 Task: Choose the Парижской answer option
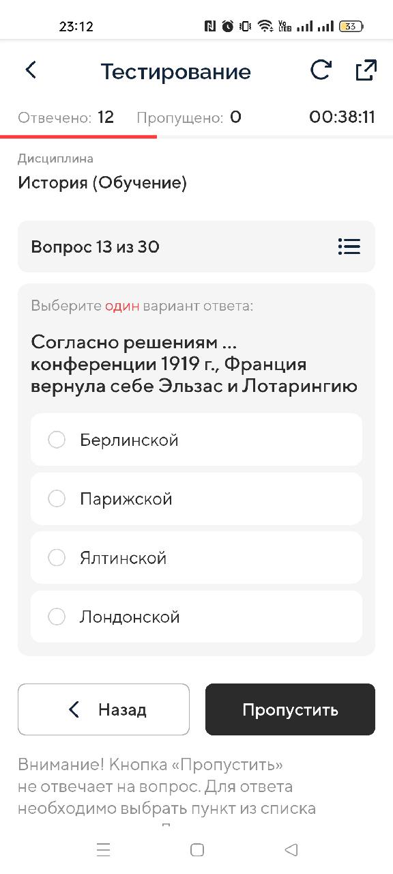click(x=196, y=498)
